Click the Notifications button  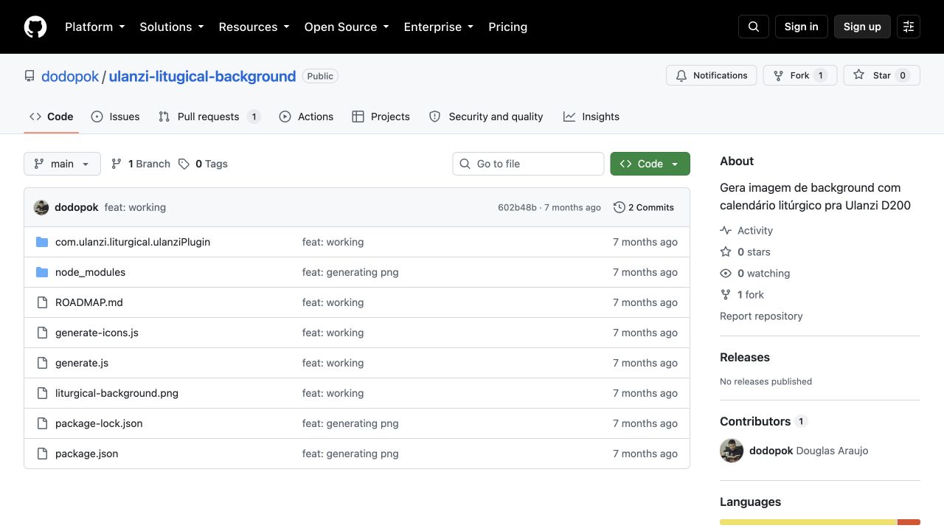point(712,75)
